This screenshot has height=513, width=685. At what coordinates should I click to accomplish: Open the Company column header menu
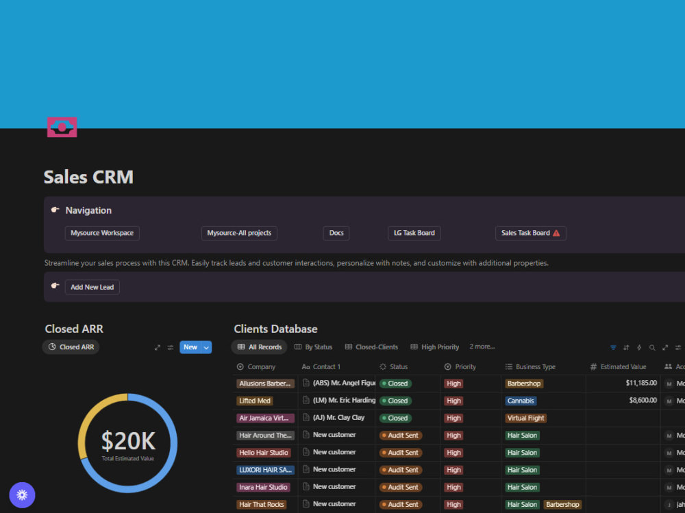(x=256, y=366)
